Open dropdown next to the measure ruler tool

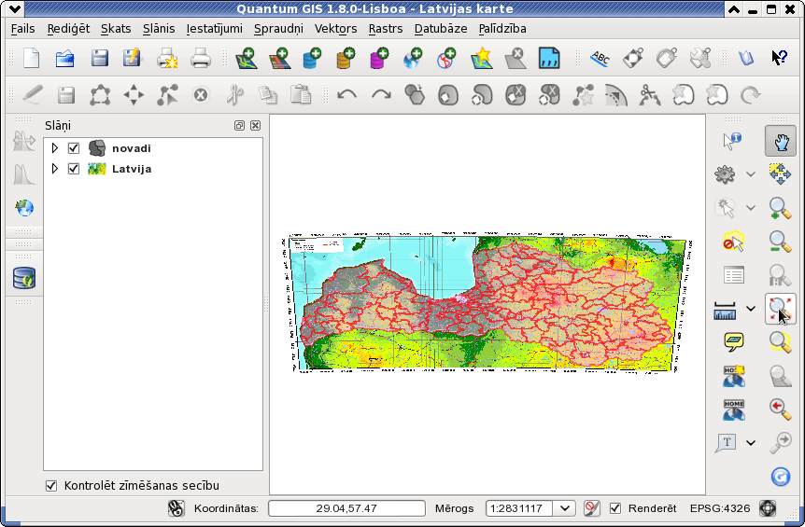coord(751,309)
